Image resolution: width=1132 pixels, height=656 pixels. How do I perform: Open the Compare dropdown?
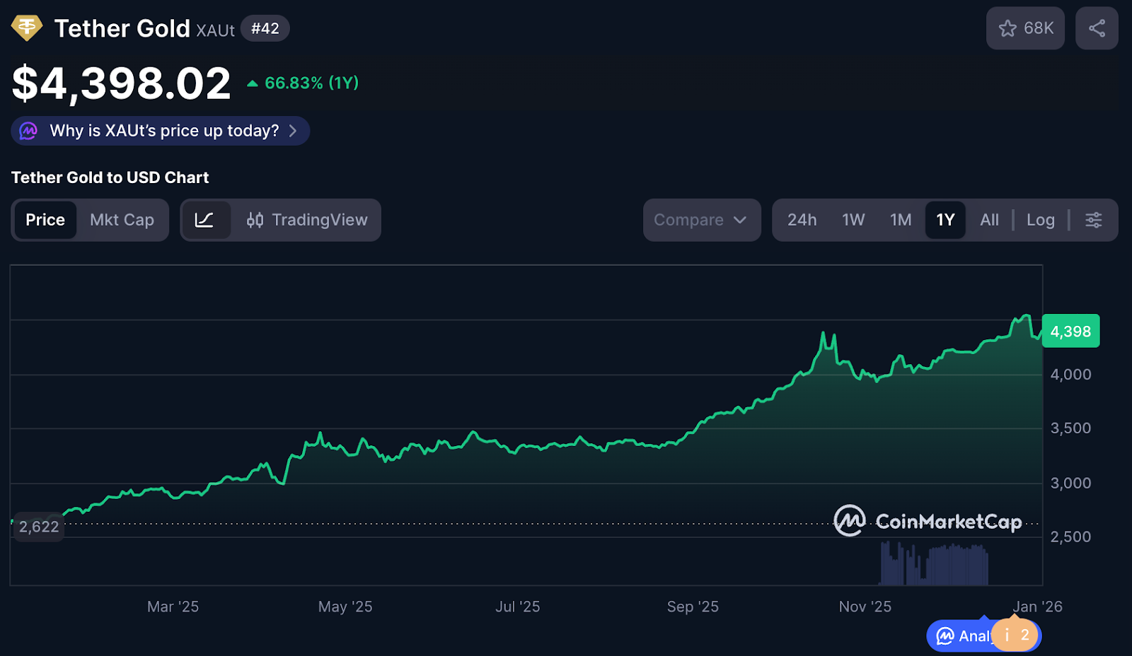[x=701, y=220]
